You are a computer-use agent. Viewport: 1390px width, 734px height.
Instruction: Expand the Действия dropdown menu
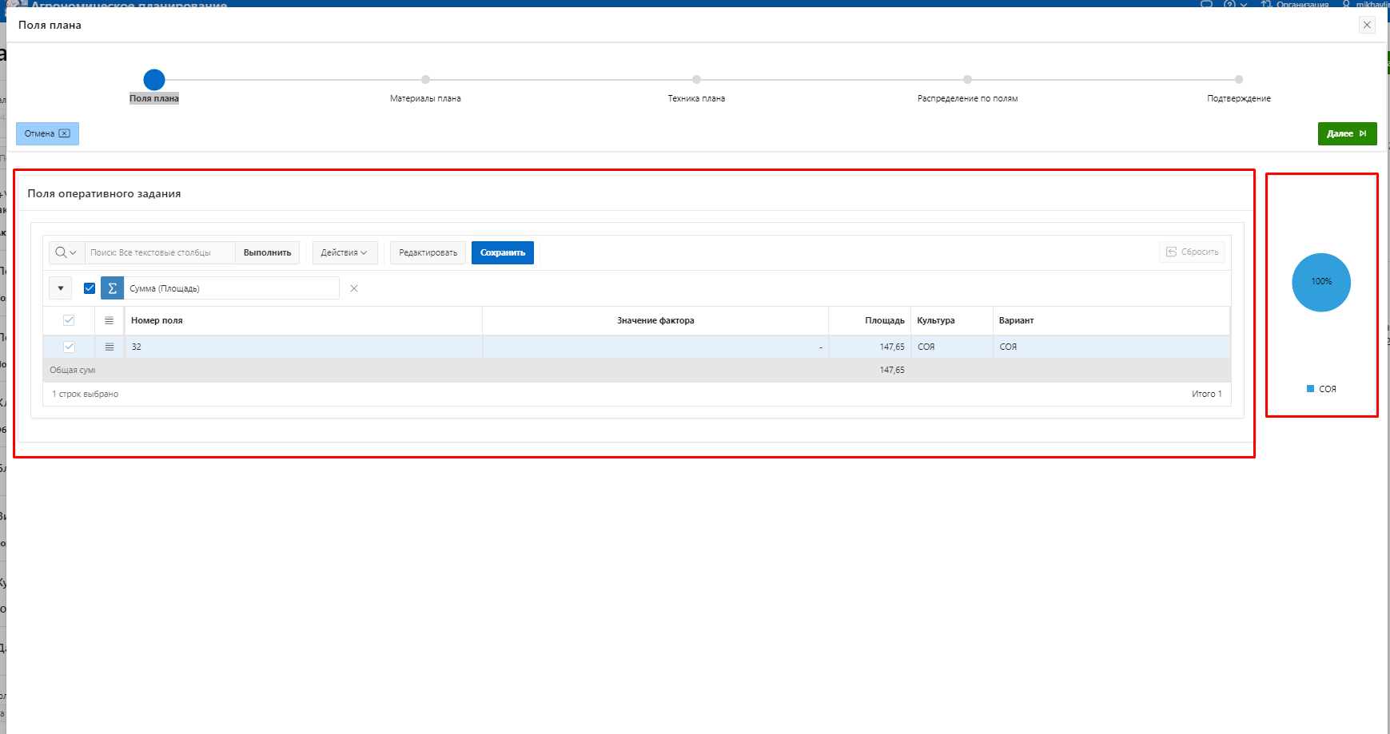click(x=344, y=252)
